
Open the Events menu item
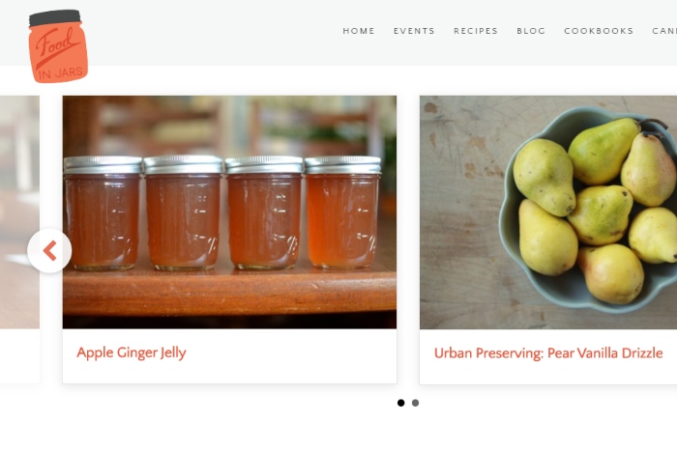pyautogui.click(x=414, y=31)
